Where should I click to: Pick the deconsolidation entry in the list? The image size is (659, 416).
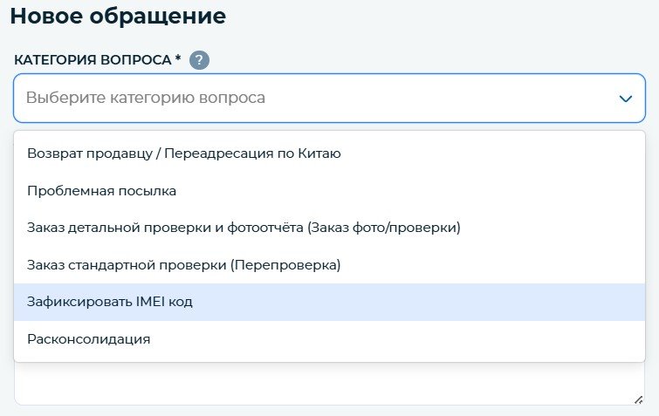click(x=330, y=339)
